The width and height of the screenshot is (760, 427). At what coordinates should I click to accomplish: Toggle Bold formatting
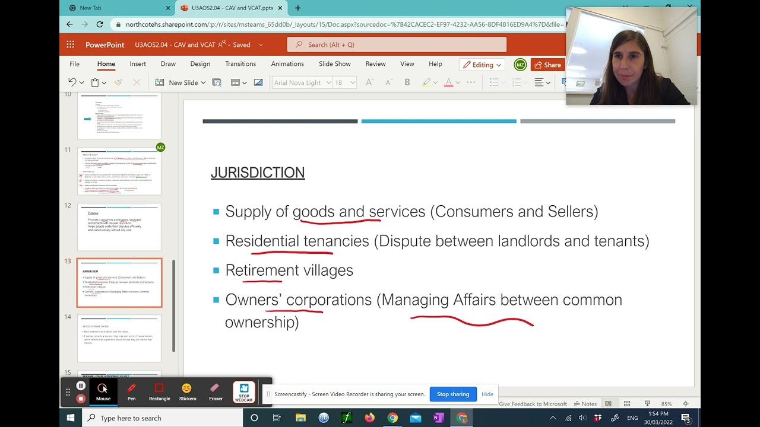(407, 82)
